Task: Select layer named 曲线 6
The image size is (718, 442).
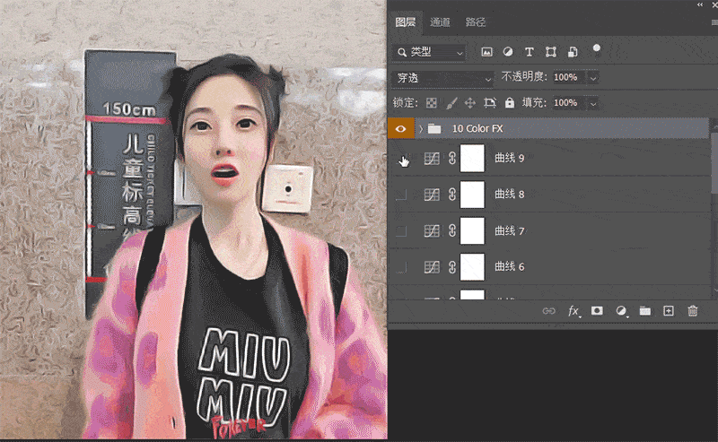Action: 509,267
